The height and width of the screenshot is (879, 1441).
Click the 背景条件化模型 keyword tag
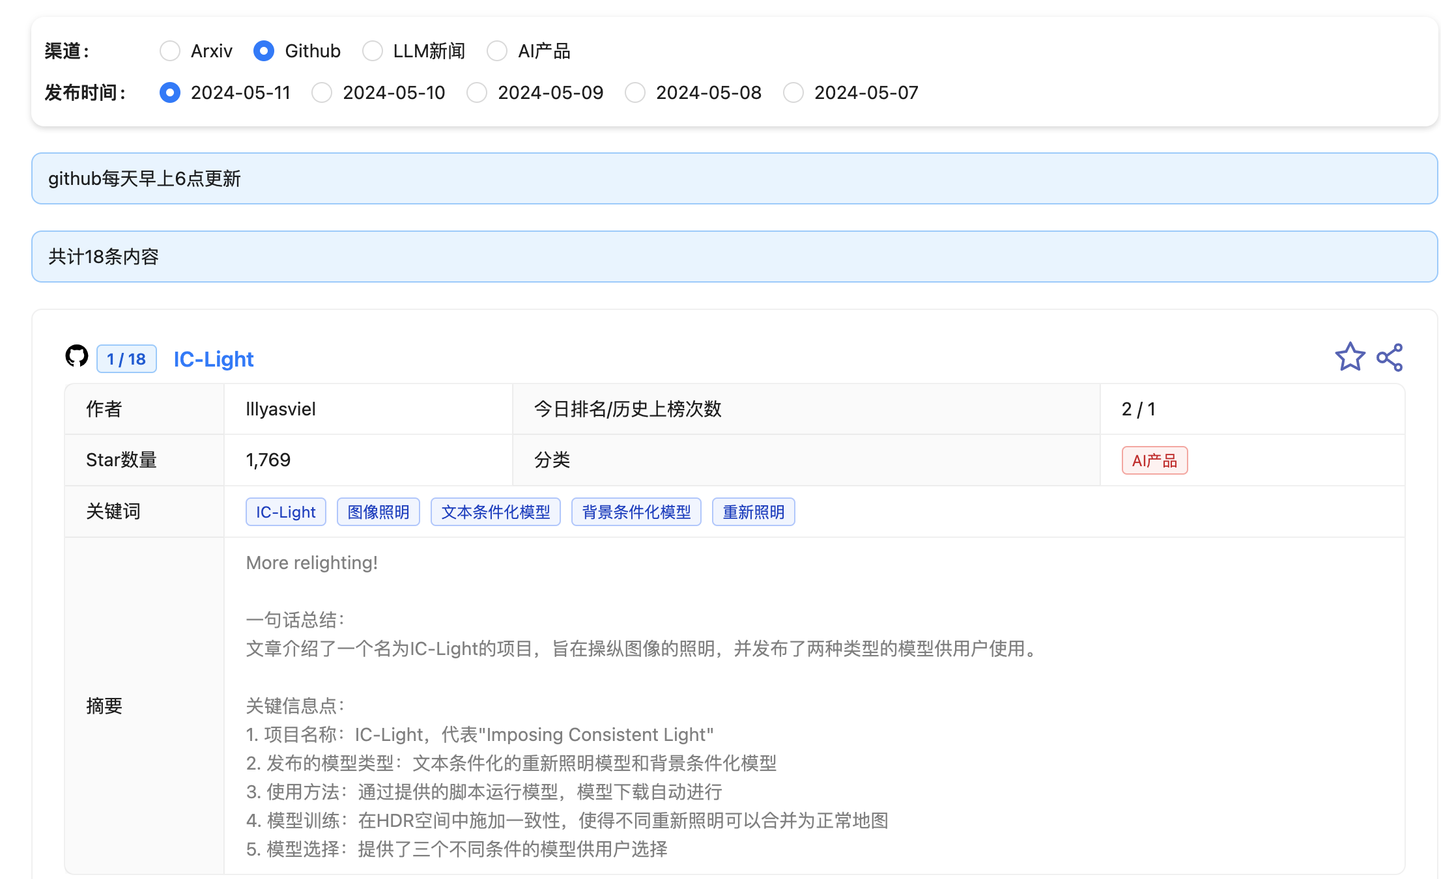[x=636, y=512]
